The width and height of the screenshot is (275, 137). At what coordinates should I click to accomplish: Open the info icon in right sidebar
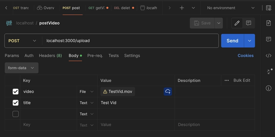[268, 88]
